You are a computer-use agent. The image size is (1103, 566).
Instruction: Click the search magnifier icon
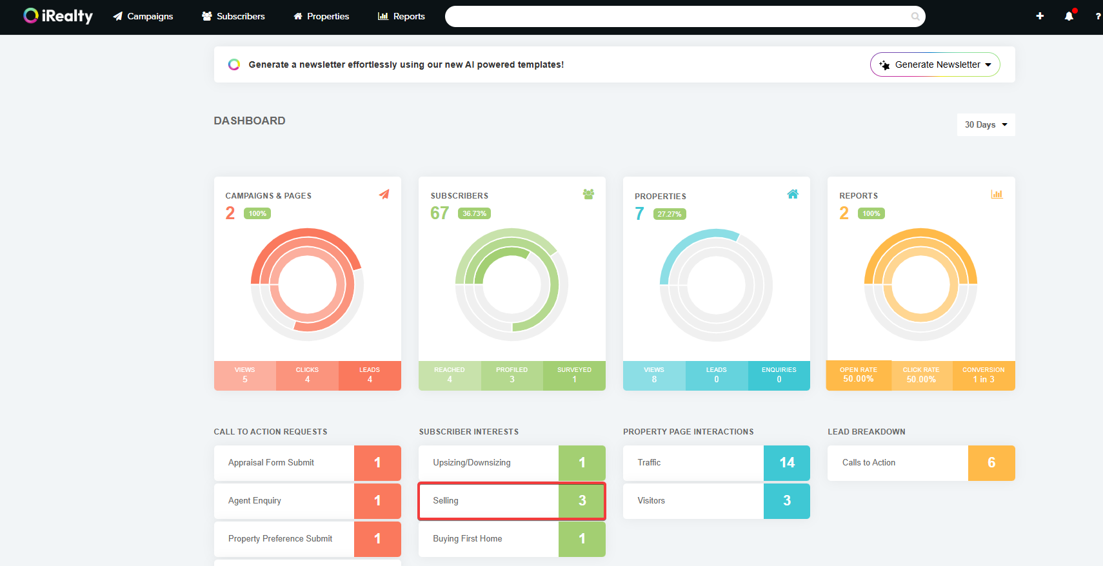tap(915, 17)
